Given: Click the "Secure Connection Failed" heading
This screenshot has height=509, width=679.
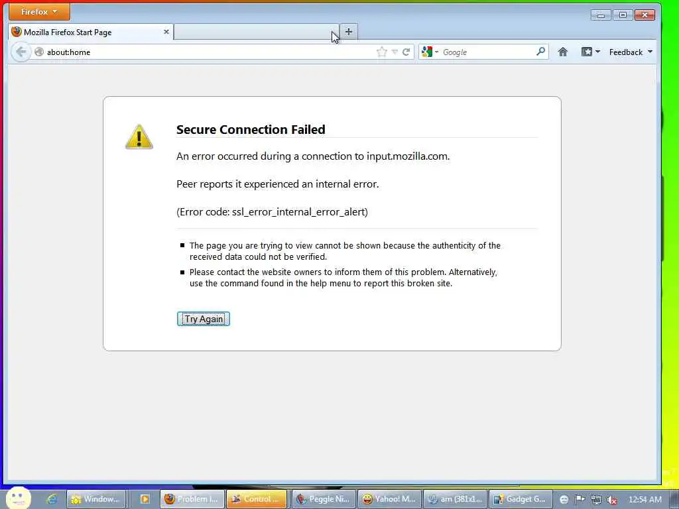Looking at the screenshot, I should (x=251, y=129).
